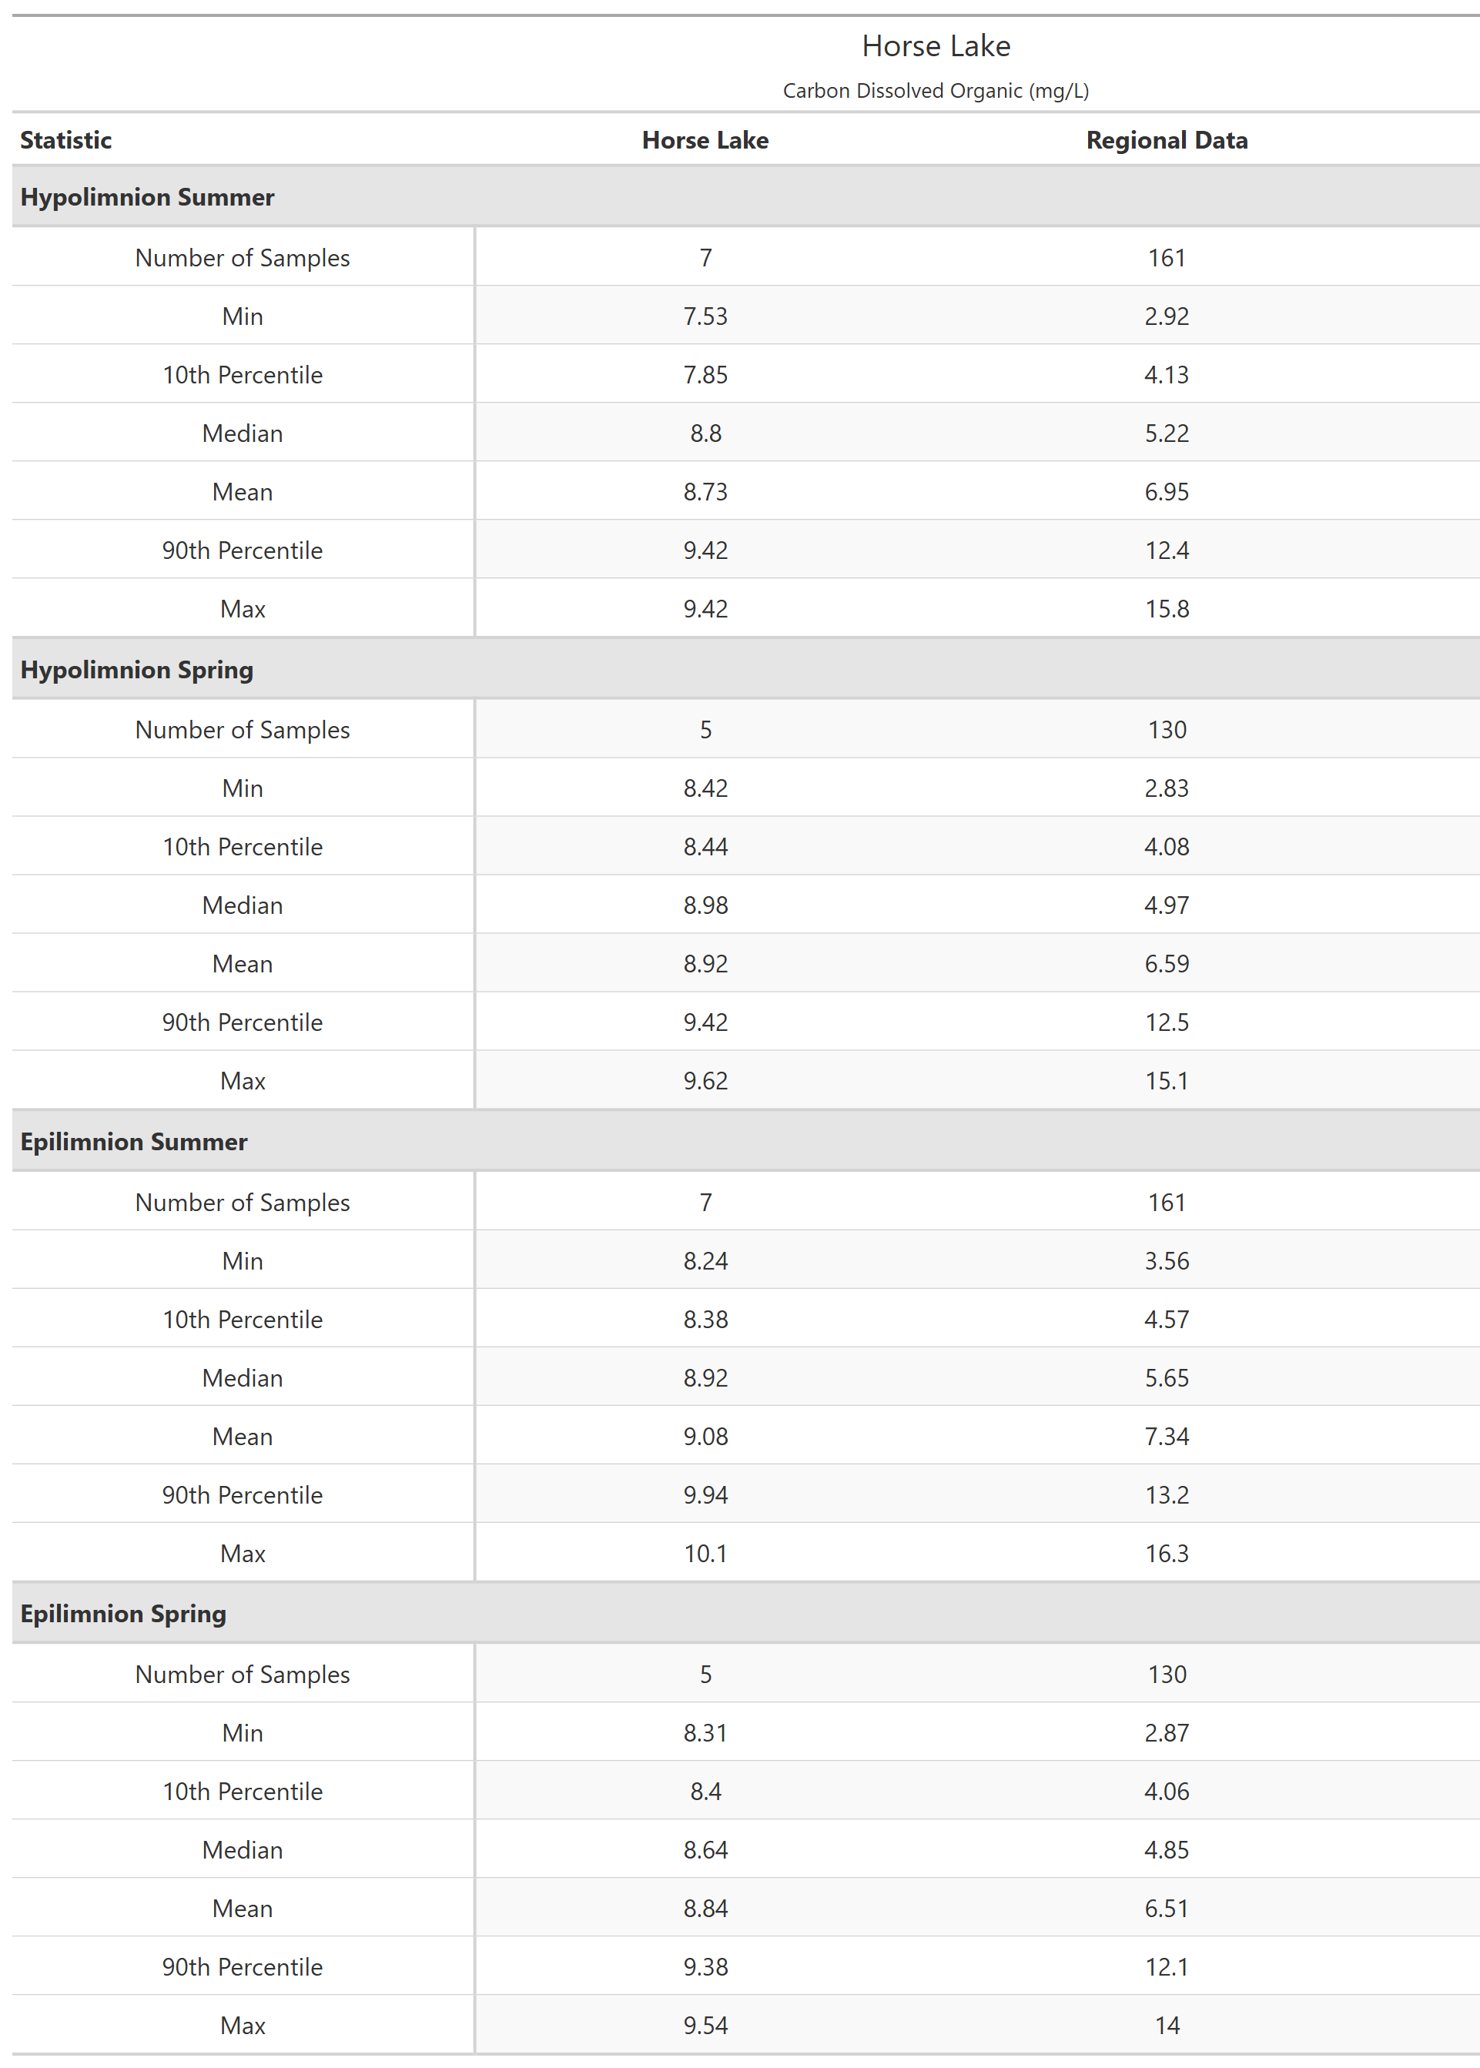
Task: Select the Epilimnion Spring group row
Action: coord(123,1614)
